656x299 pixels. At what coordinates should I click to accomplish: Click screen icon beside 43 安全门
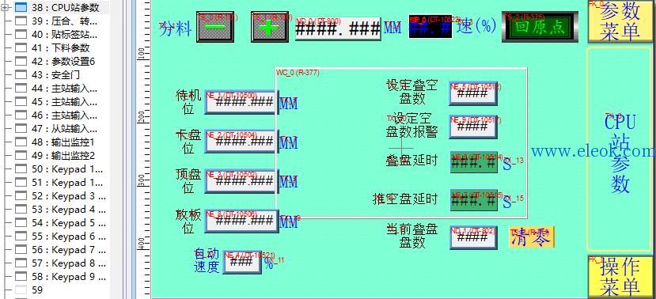[21, 75]
